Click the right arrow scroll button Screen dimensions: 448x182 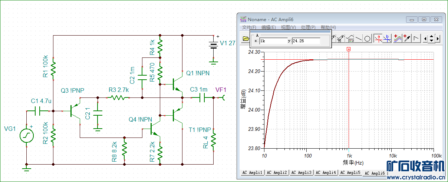point(438,38)
